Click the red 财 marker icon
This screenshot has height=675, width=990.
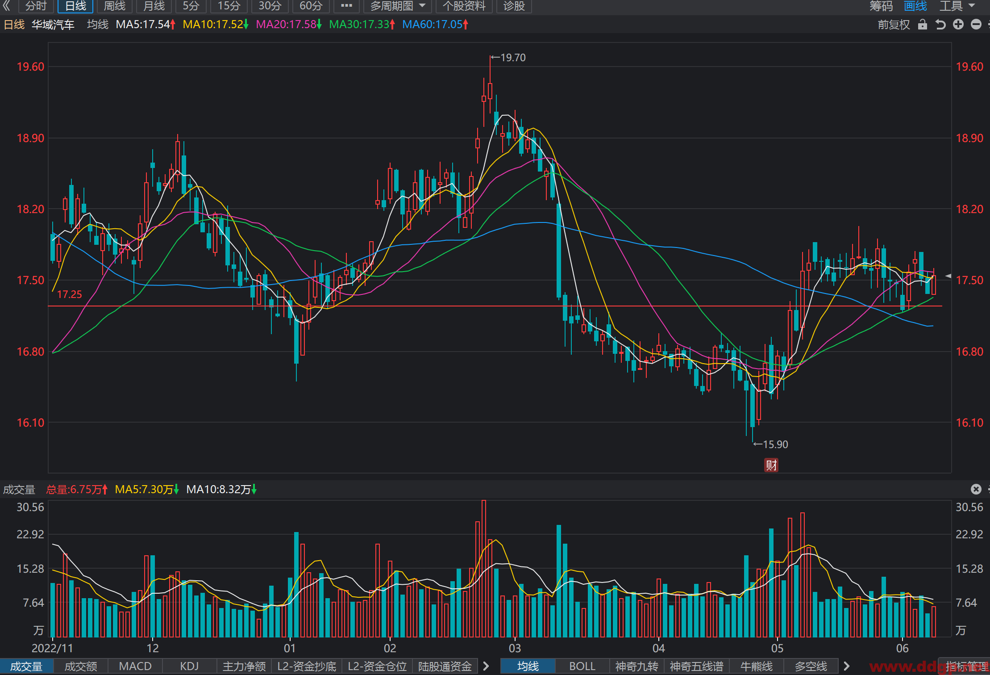tap(771, 465)
